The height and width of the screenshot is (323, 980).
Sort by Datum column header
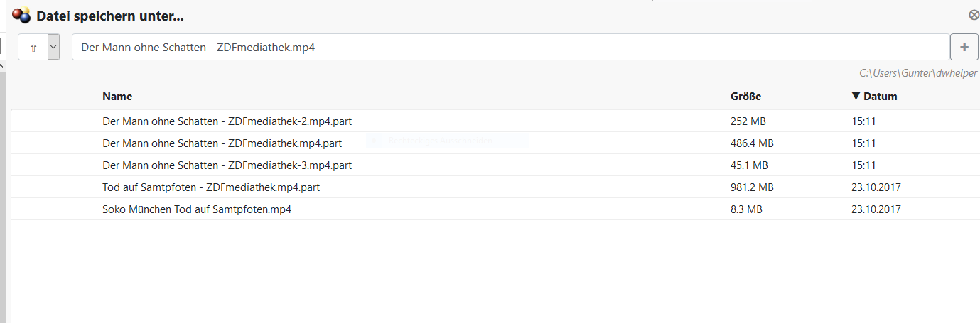[x=880, y=97]
